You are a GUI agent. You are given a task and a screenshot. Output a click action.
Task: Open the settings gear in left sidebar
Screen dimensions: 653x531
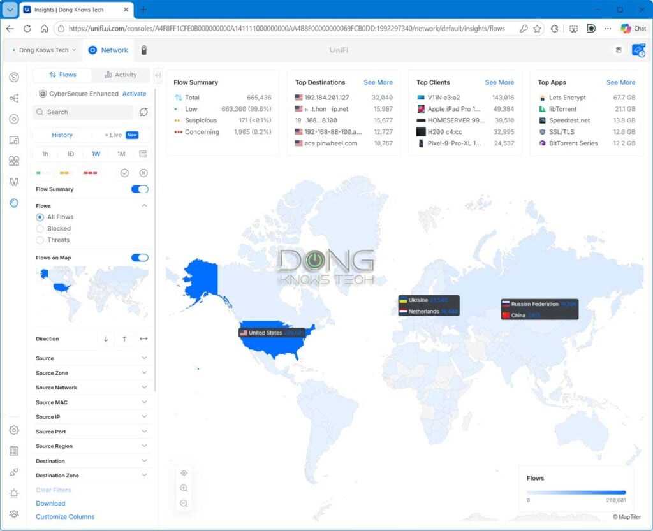[14, 430]
